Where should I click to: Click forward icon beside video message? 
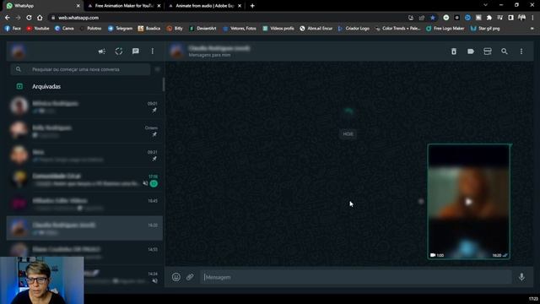(x=420, y=201)
